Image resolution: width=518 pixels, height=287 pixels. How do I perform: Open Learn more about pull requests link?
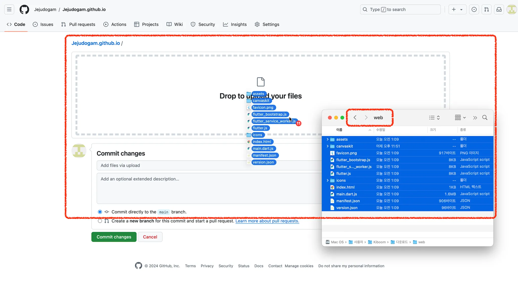267,221
